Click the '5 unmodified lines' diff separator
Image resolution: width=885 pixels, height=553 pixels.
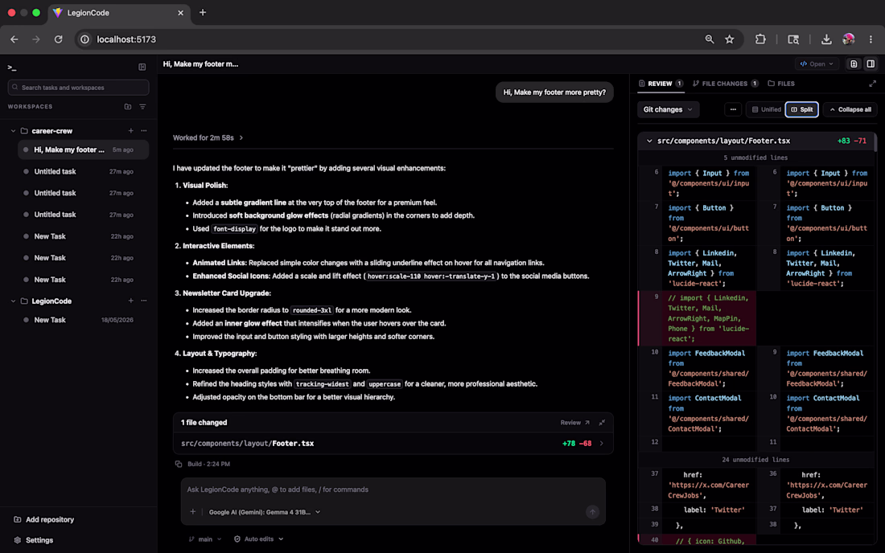click(x=755, y=158)
